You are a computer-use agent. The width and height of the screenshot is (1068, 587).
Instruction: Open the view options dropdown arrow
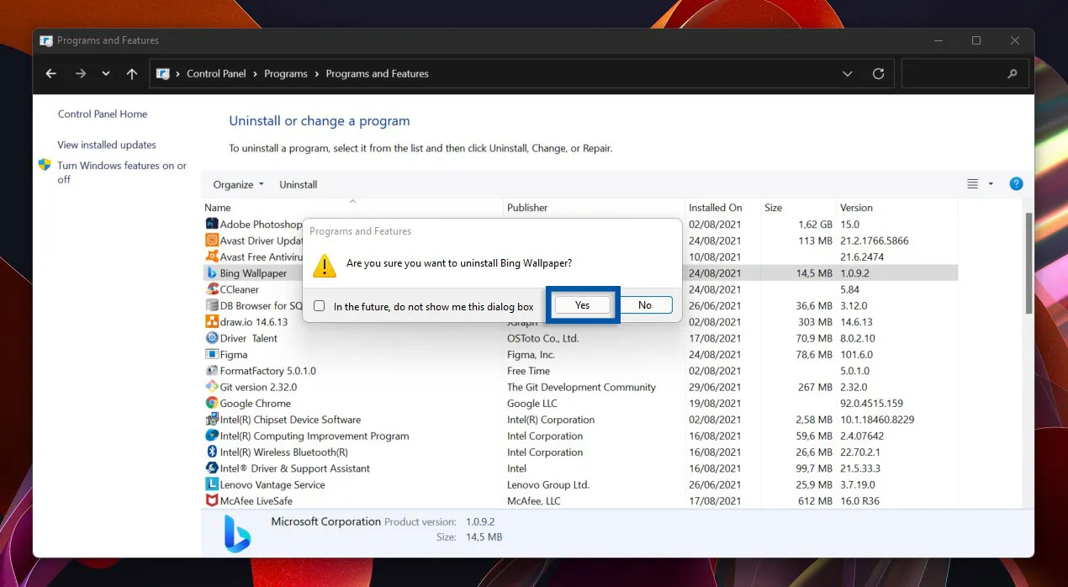[x=991, y=184]
